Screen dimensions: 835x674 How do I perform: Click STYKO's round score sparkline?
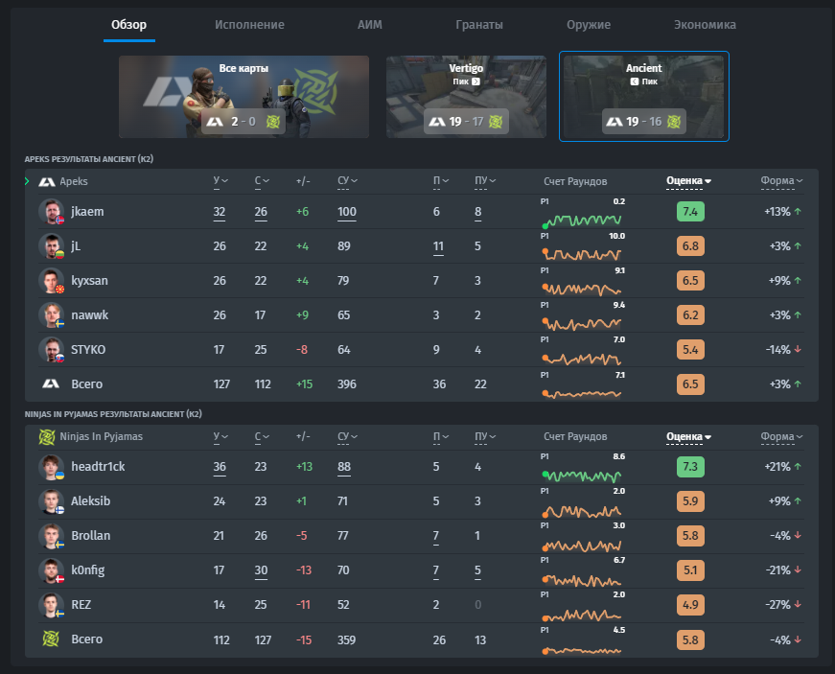pyautogui.click(x=582, y=359)
